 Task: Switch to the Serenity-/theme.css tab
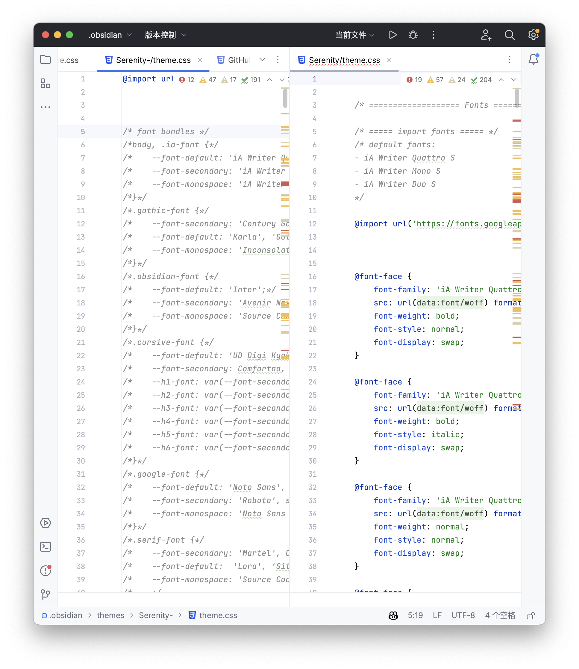pos(153,60)
